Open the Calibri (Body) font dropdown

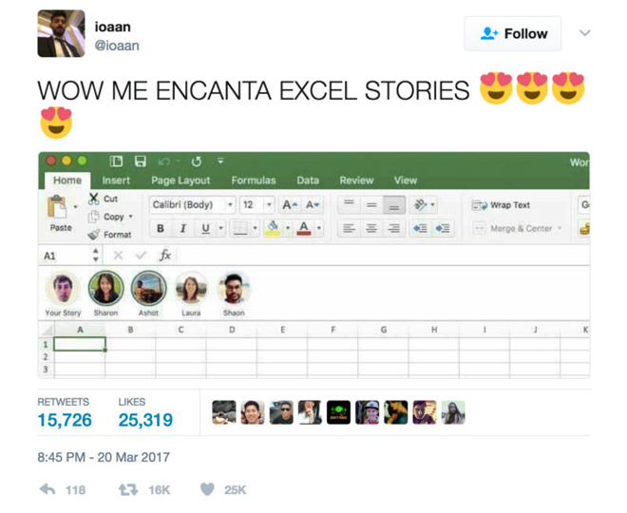point(230,205)
